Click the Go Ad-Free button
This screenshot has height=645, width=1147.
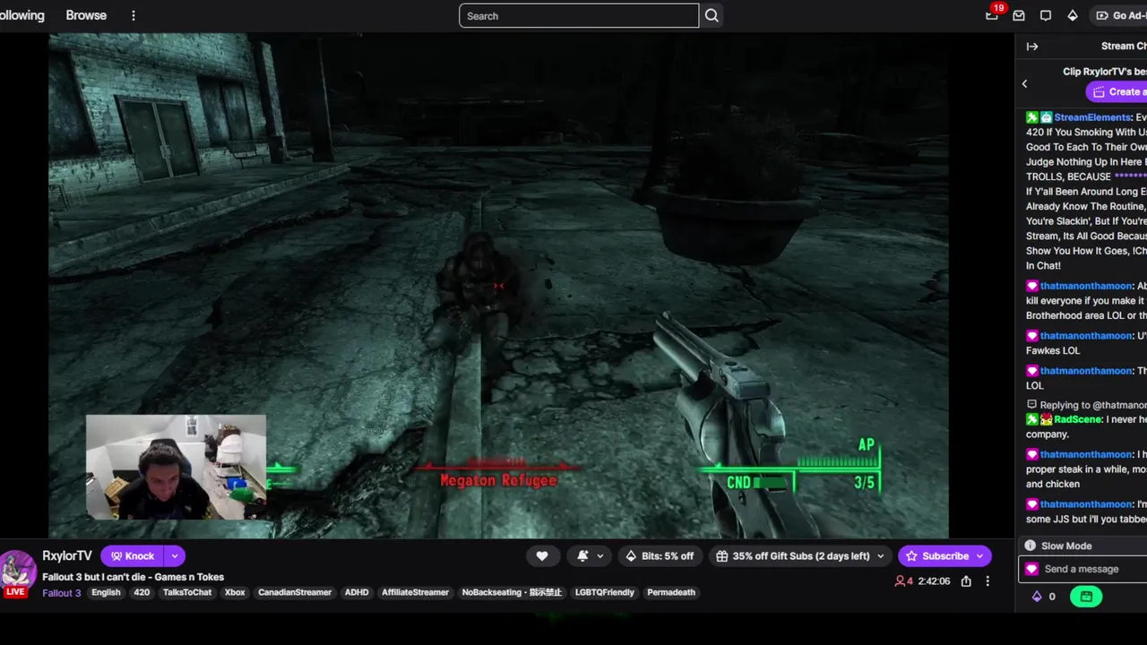1118,15
